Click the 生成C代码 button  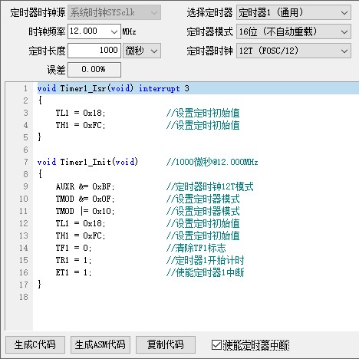pyautogui.click(x=35, y=344)
